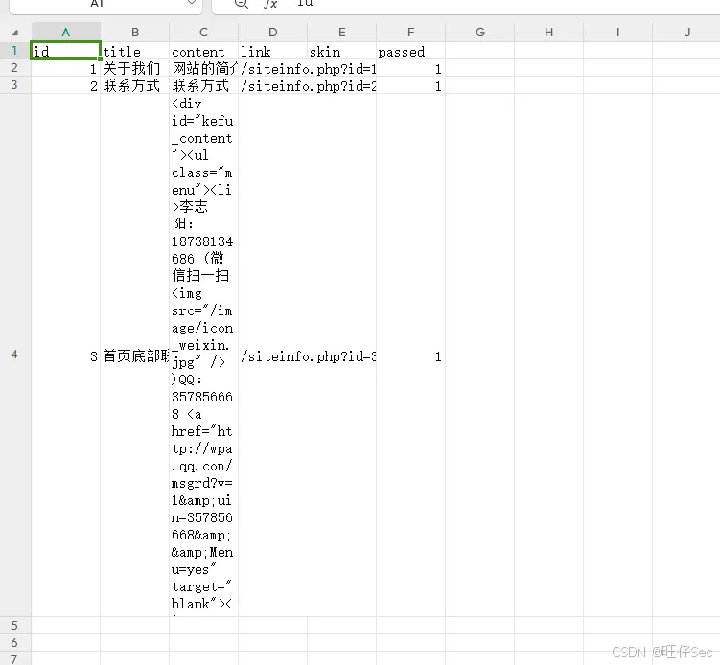Click the content header cell
This screenshot has height=665, width=720.
(204, 51)
